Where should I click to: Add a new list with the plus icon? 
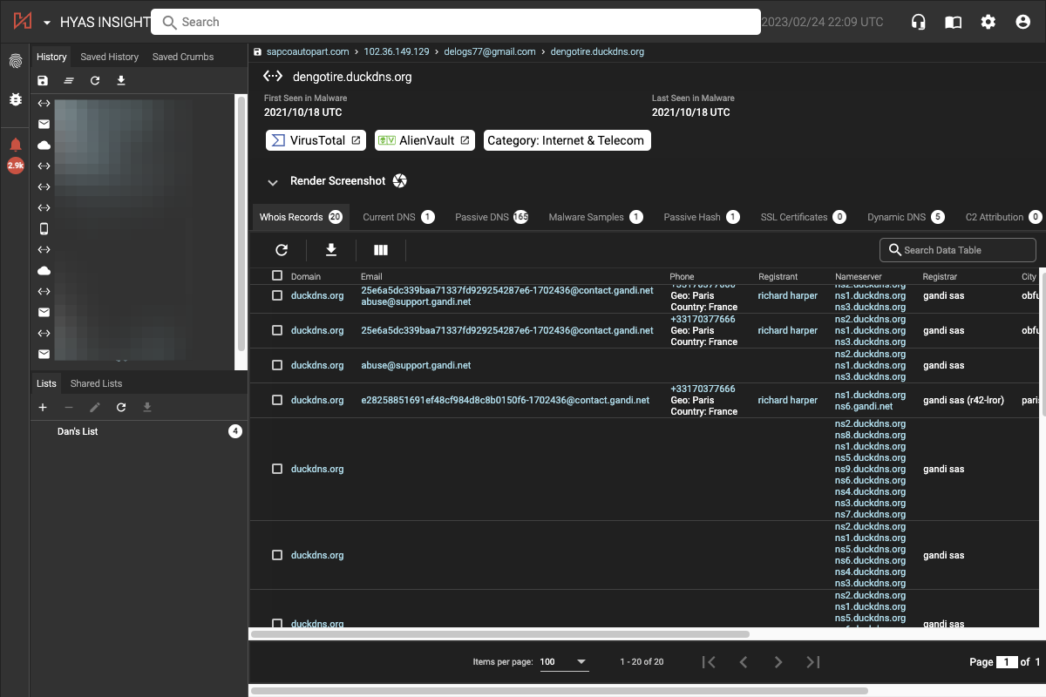coord(42,407)
